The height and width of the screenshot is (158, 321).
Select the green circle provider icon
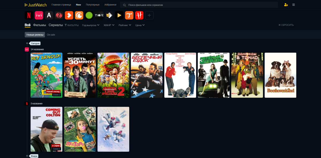tap(89, 15)
